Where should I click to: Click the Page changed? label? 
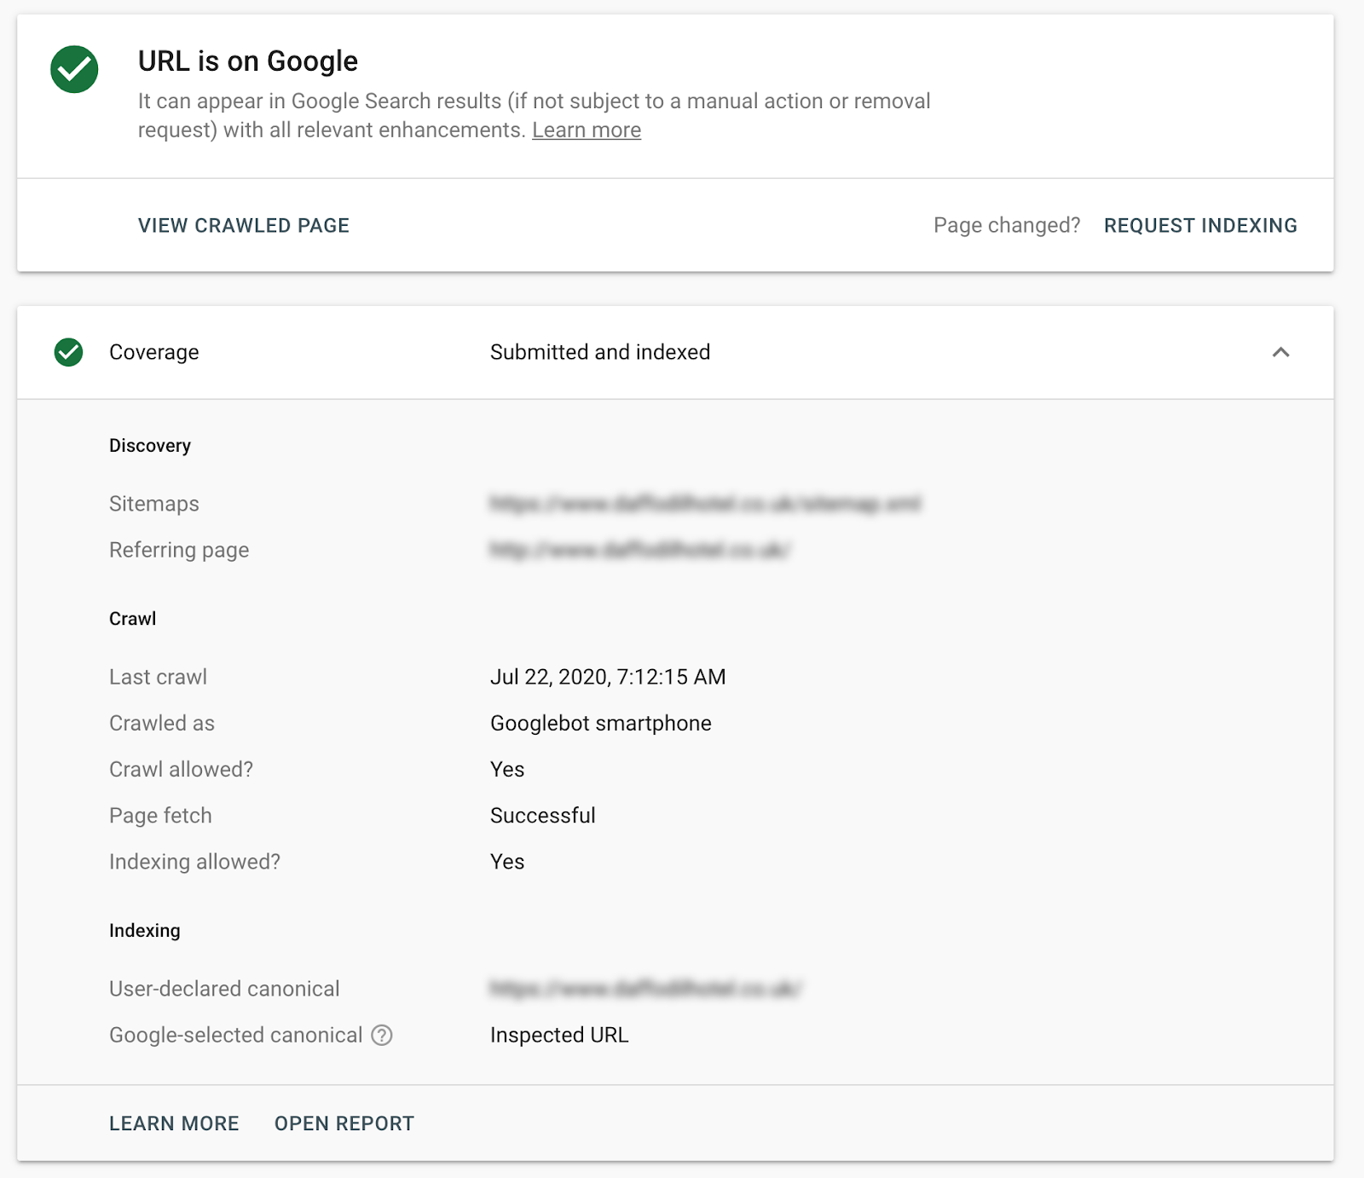pos(1007,225)
